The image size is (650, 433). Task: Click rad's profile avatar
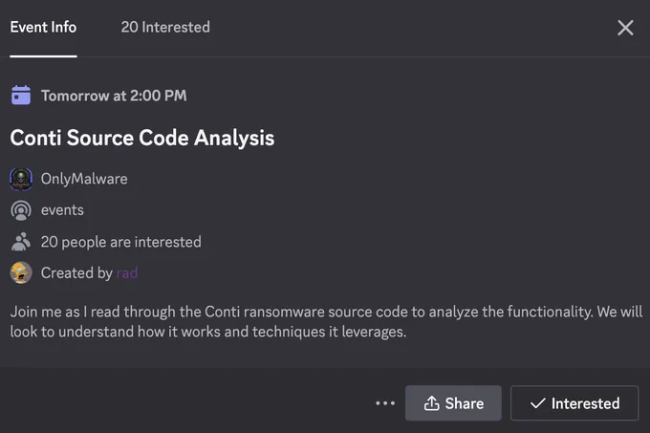tap(21, 272)
